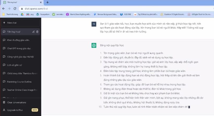Screen dimensions: 214x116
Task: Reload the page with the refresh icon
Action: point(15,8)
